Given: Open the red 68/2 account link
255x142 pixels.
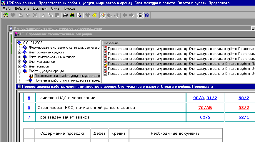Looking at the screenshot, I should pyautogui.click(x=244, y=108).
